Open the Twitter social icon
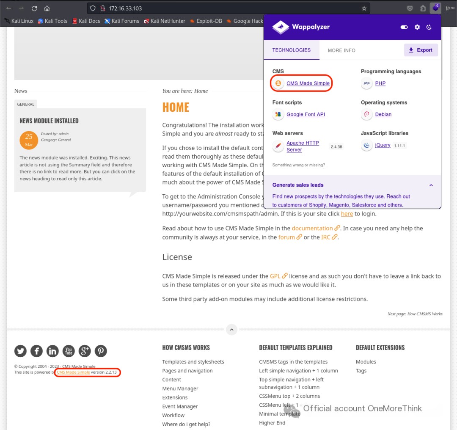This screenshot has width=457, height=430. point(20,351)
